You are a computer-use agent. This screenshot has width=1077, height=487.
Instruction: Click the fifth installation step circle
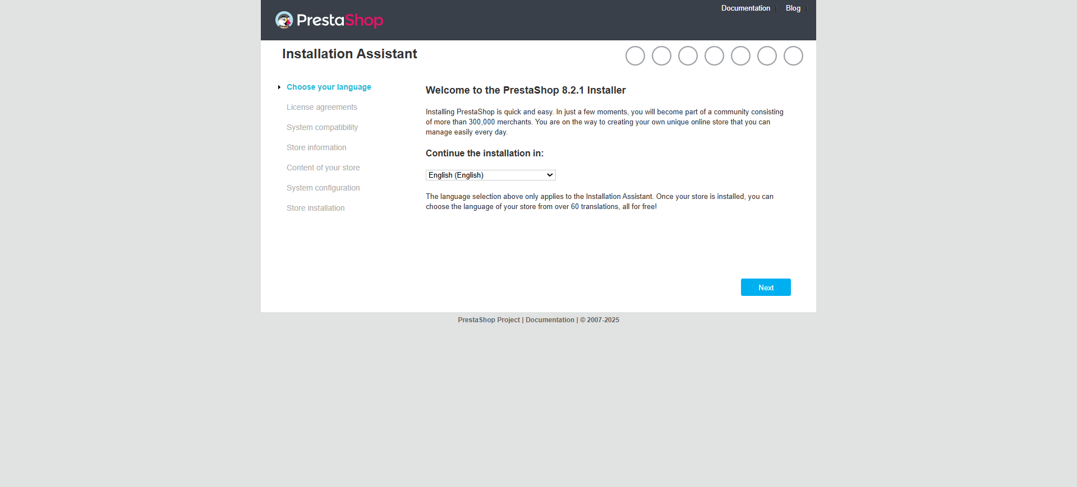coord(740,56)
